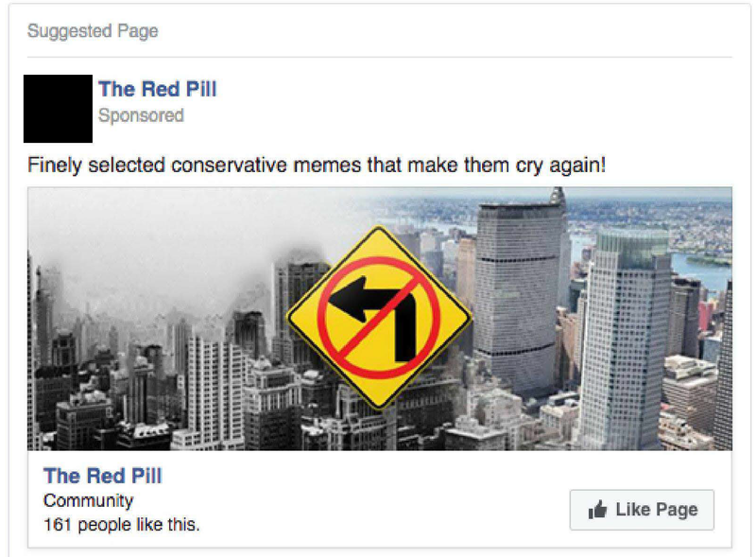Click the ad text about conservative memes
The height and width of the screenshot is (557, 756).
317,165
